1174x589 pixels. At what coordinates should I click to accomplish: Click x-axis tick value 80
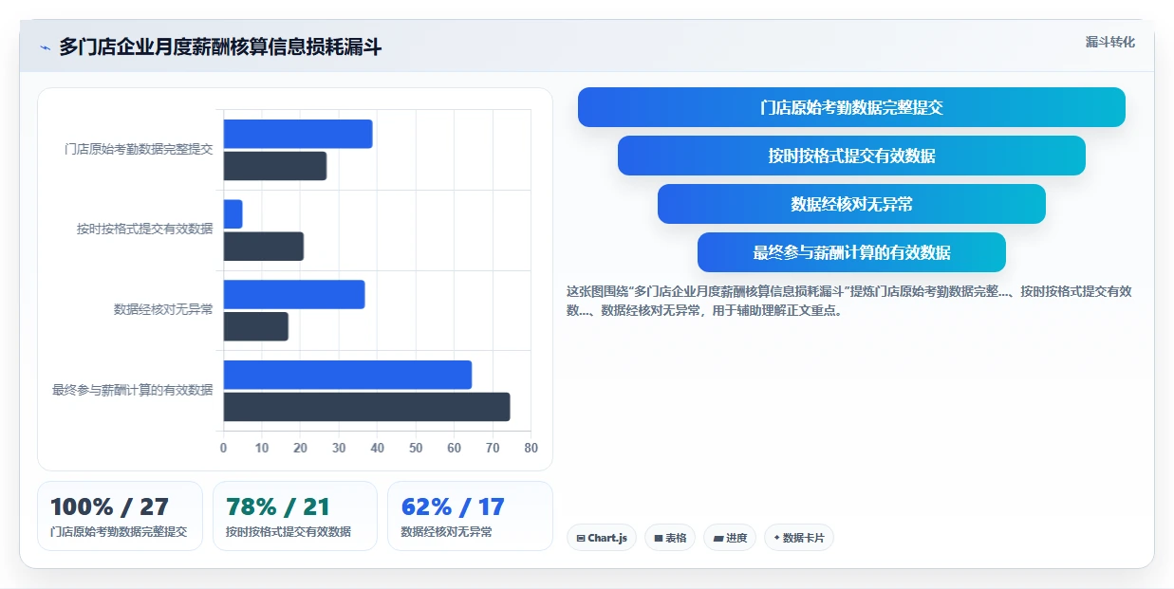click(531, 448)
